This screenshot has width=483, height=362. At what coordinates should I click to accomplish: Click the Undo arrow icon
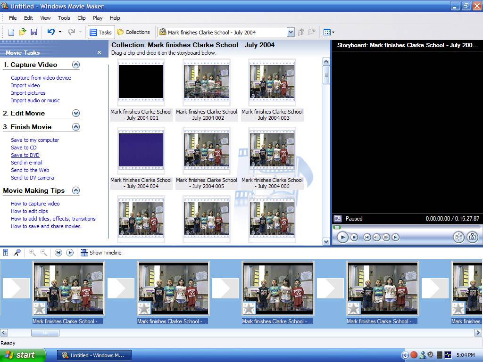(51, 32)
